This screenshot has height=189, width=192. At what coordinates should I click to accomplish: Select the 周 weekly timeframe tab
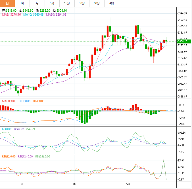[x=22, y=3]
